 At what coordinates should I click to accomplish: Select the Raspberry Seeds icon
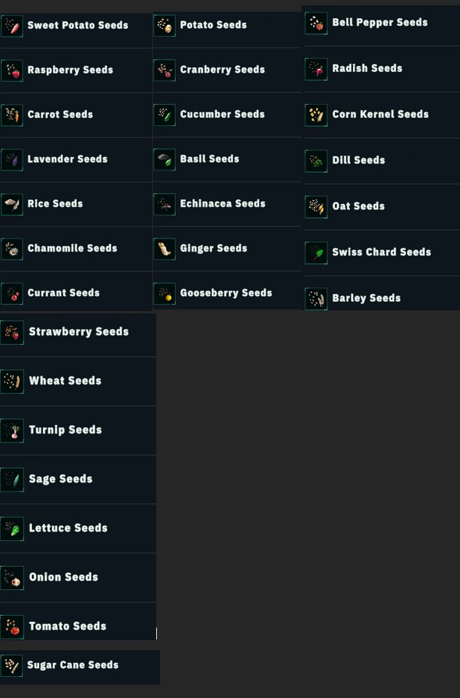[12, 70]
